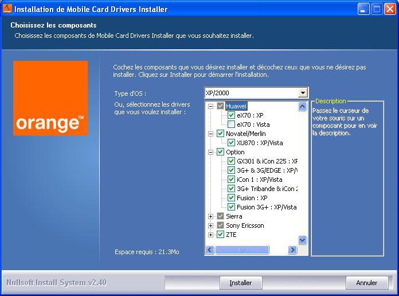Click the 'Espace requis : 21.3Mo' text

tap(147, 252)
